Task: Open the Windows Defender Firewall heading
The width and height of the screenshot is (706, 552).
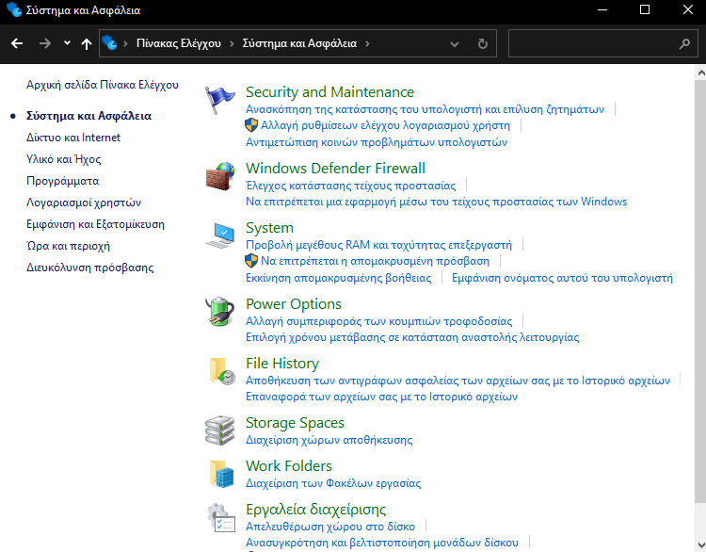Action: click(x=335, y=168)
